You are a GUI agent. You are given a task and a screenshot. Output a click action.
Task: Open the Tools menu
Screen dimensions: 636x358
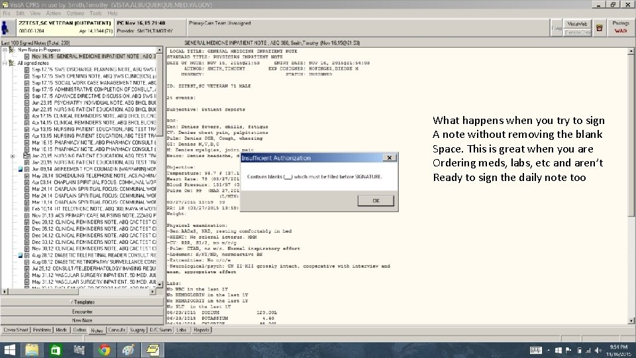click(95, 13)
